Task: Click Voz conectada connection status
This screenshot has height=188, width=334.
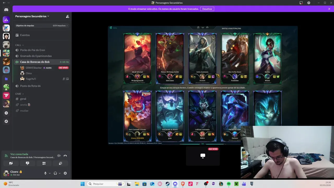Action: click(x=19, y=154)
